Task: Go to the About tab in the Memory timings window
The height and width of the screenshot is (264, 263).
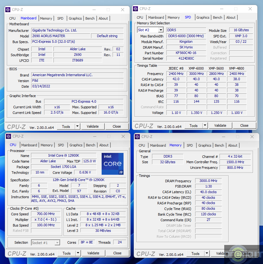Action: coord(233,145)
